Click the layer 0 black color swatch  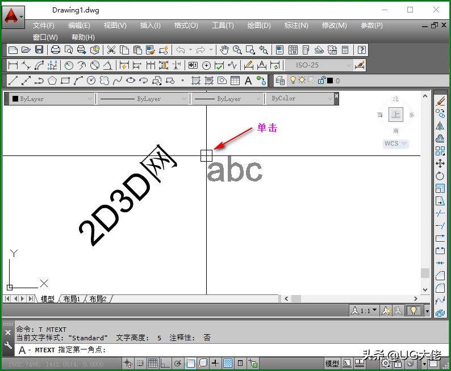click(x=330, y=81)
